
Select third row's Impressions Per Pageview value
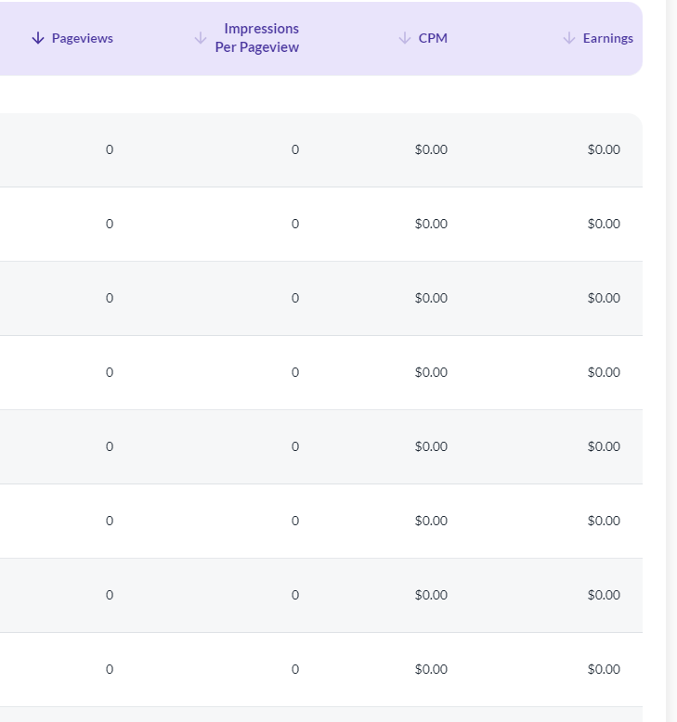pos(295,298)
